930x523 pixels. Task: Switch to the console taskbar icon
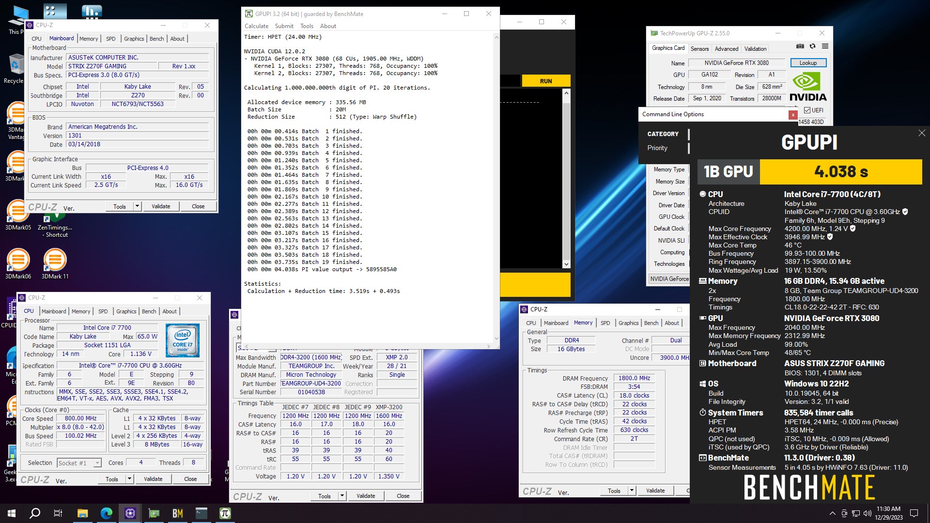[201, 513]
